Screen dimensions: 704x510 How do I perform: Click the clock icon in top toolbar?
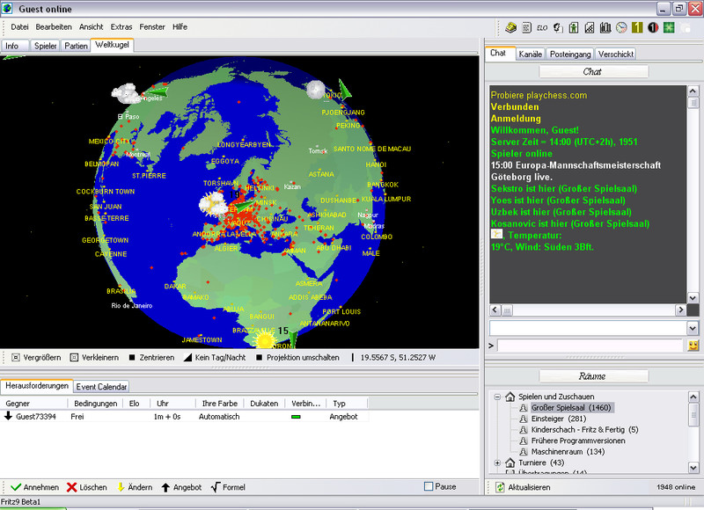click(x=621, y=28)
